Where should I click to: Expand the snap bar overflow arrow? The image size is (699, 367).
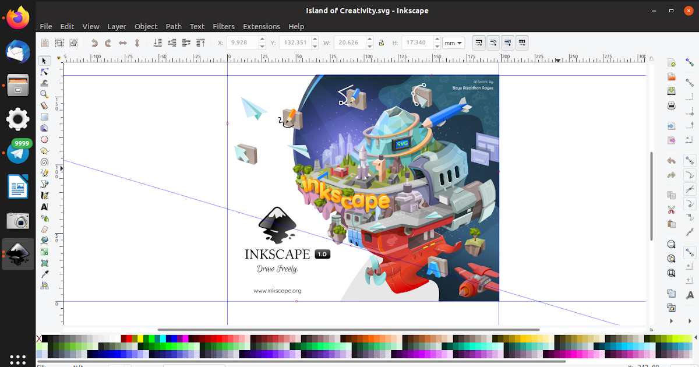[690, 321]
